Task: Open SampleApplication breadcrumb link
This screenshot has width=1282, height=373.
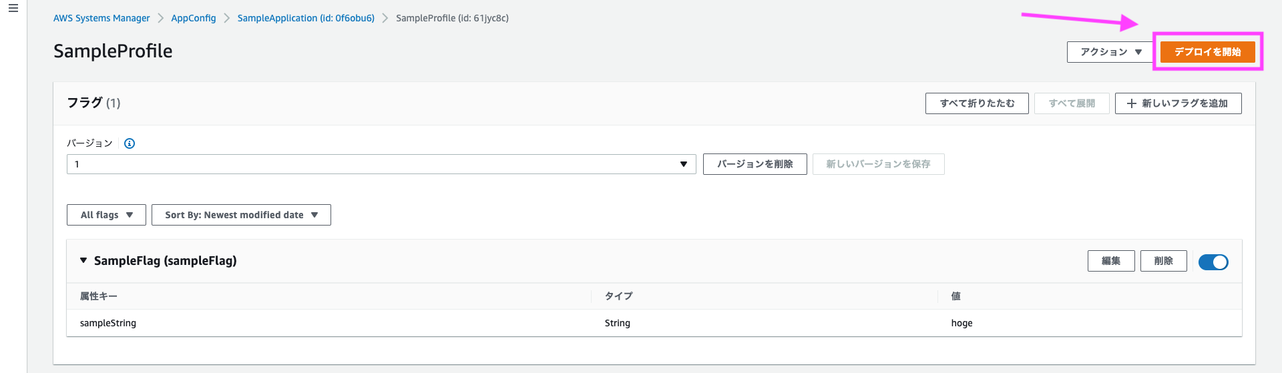Action: 306,18
